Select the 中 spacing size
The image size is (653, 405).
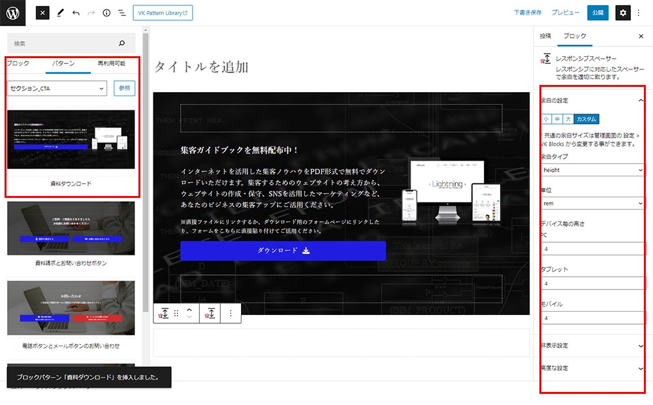click(x=557, y=119)
